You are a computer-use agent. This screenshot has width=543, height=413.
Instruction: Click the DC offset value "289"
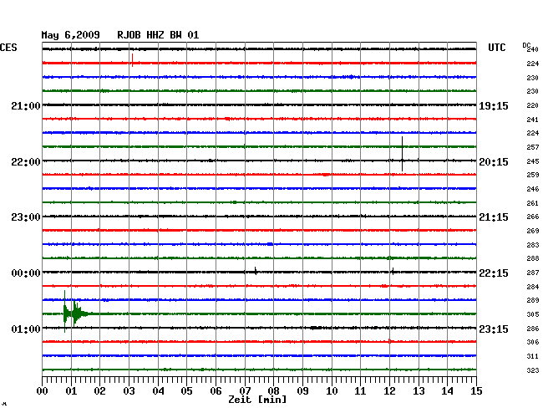(533, 300)
